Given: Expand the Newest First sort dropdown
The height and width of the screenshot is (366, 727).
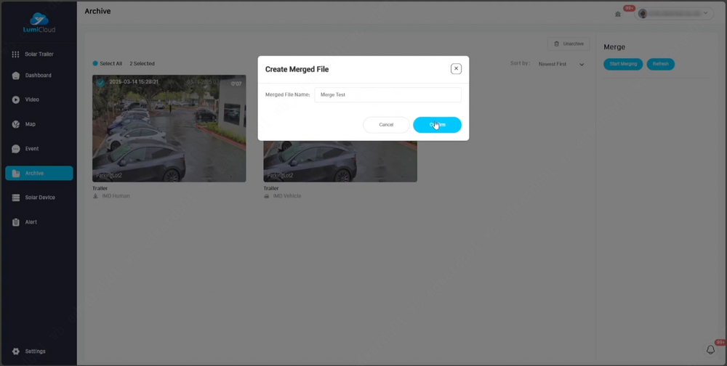Looking at the screenshot, I should click(561, 64).
